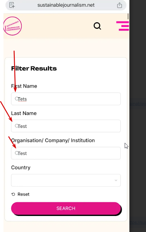Click the sustainablejournalism.net address bar

[x=66, y=5]
